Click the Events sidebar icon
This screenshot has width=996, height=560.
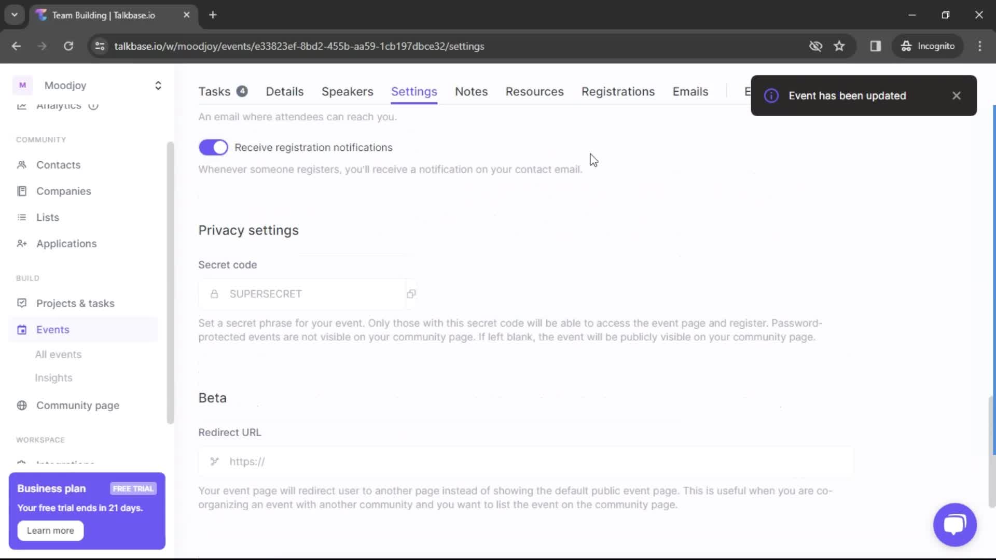pos(22,330)
